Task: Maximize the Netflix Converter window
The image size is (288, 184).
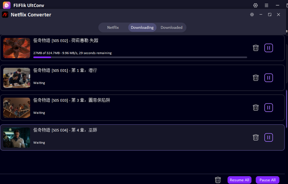Action: click(270, 15)
